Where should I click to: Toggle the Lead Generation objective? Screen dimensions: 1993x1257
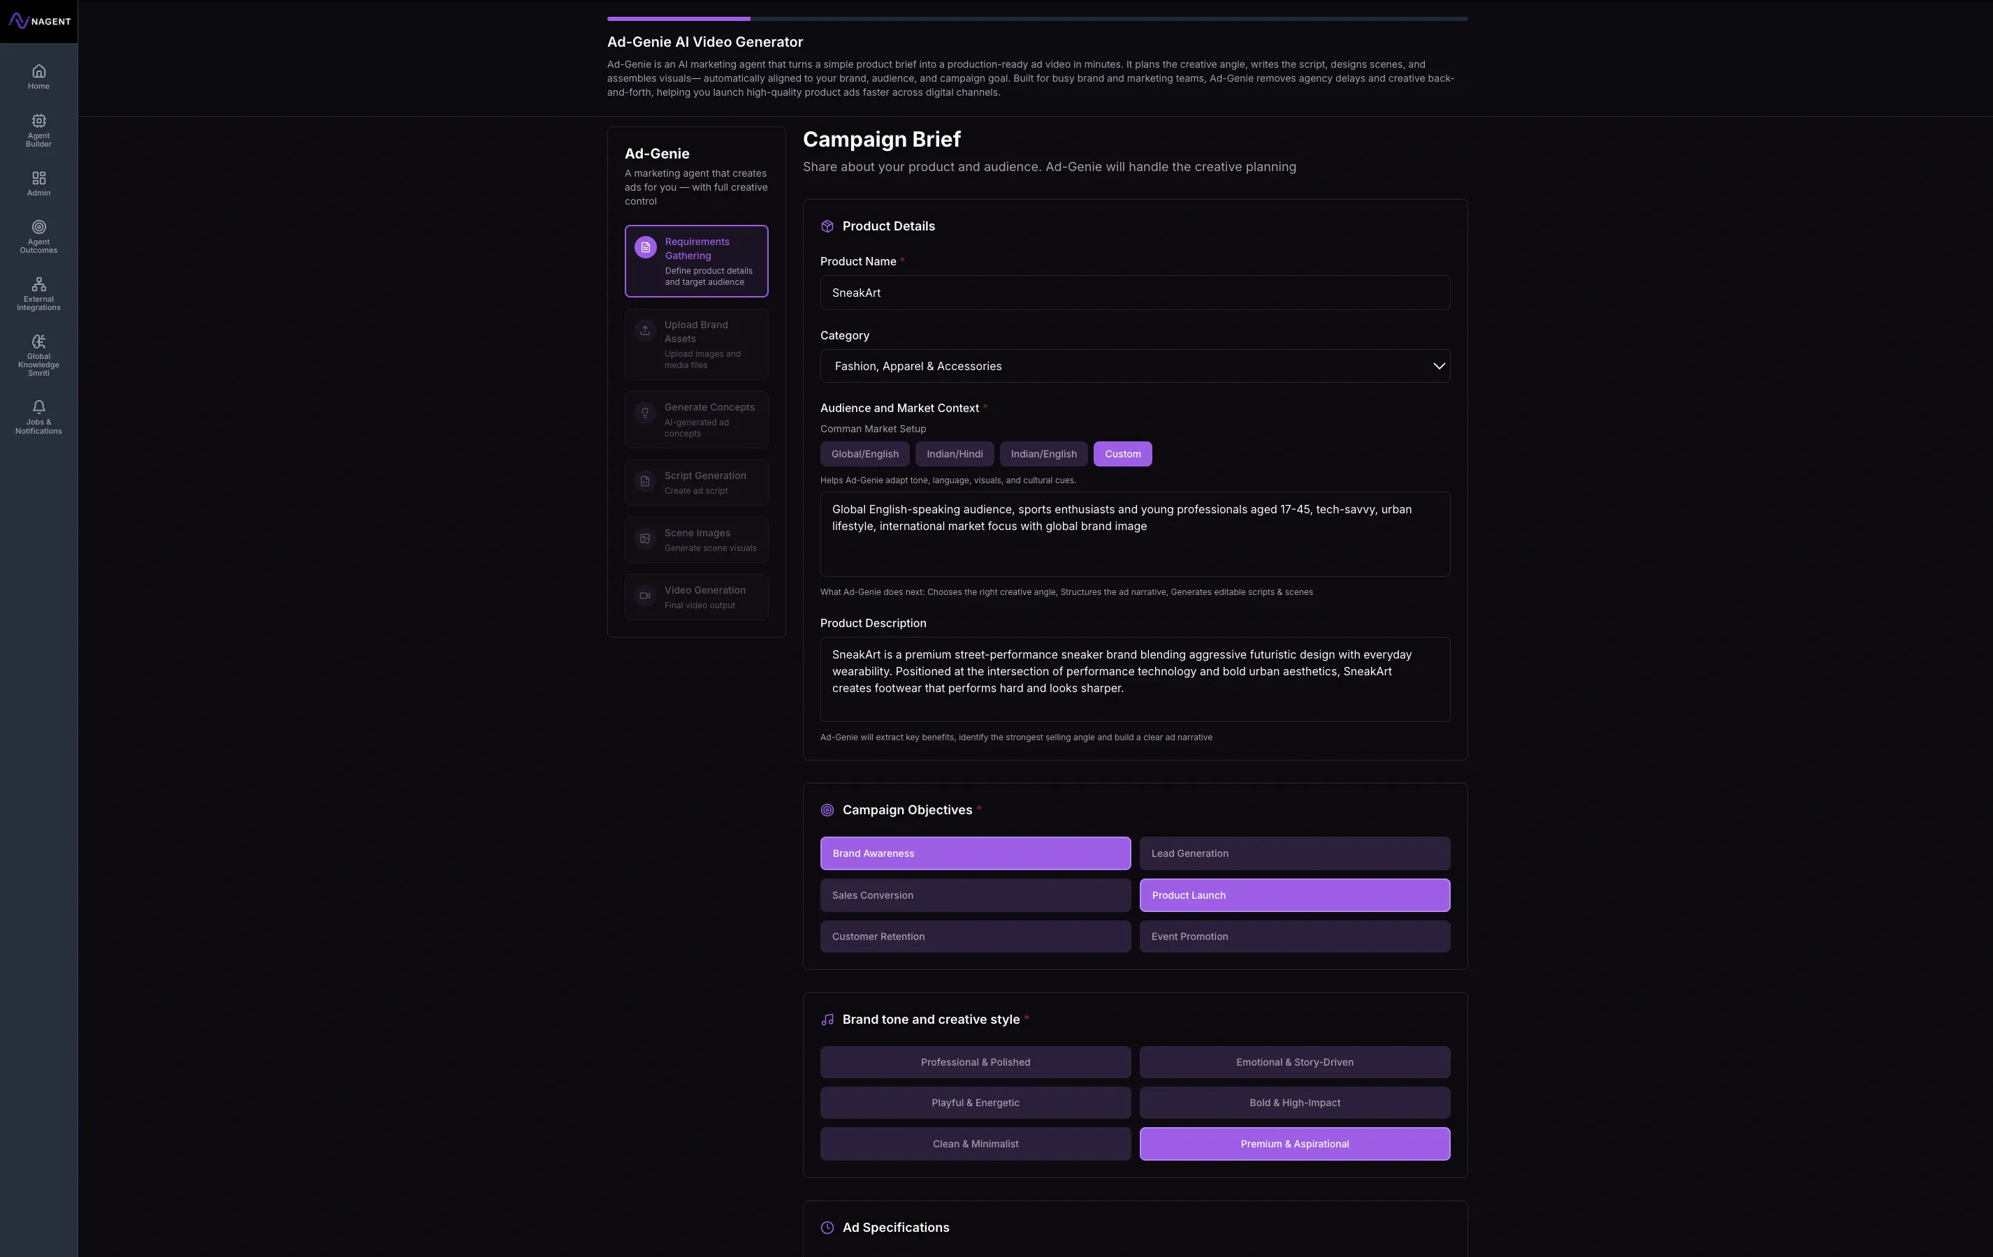pos(1293,853)
